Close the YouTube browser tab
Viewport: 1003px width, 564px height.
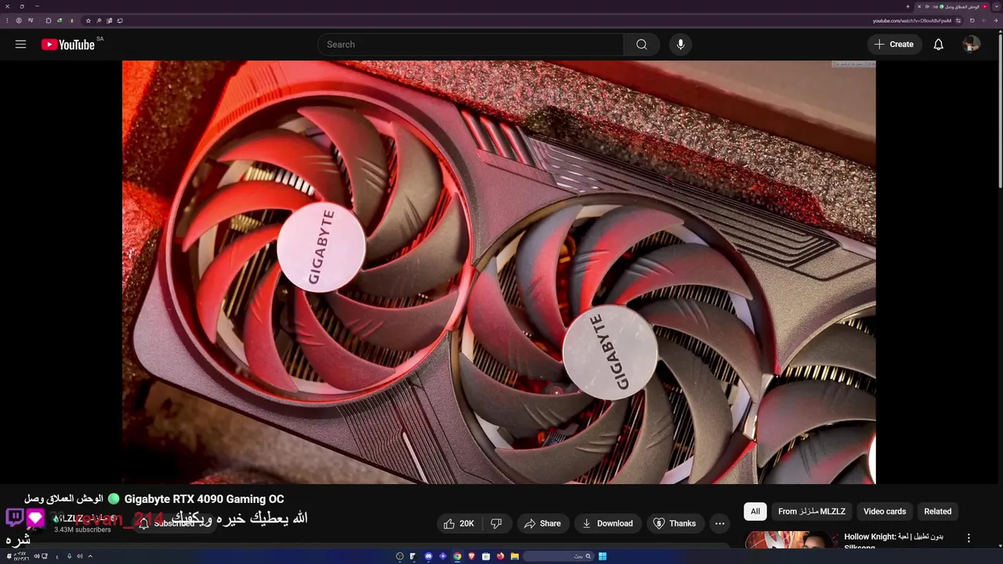(x=919, y=6)
